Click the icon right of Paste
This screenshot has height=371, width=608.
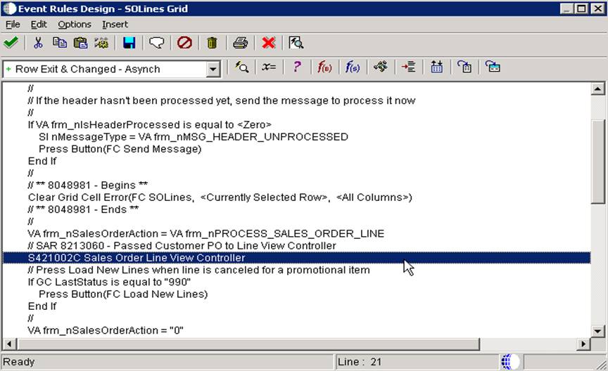[101, 43]
